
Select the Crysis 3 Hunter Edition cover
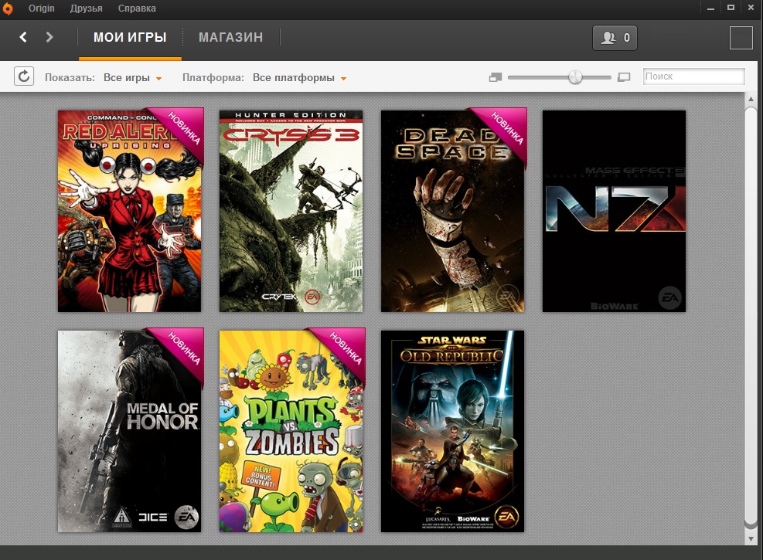click(x=291, y=211)
